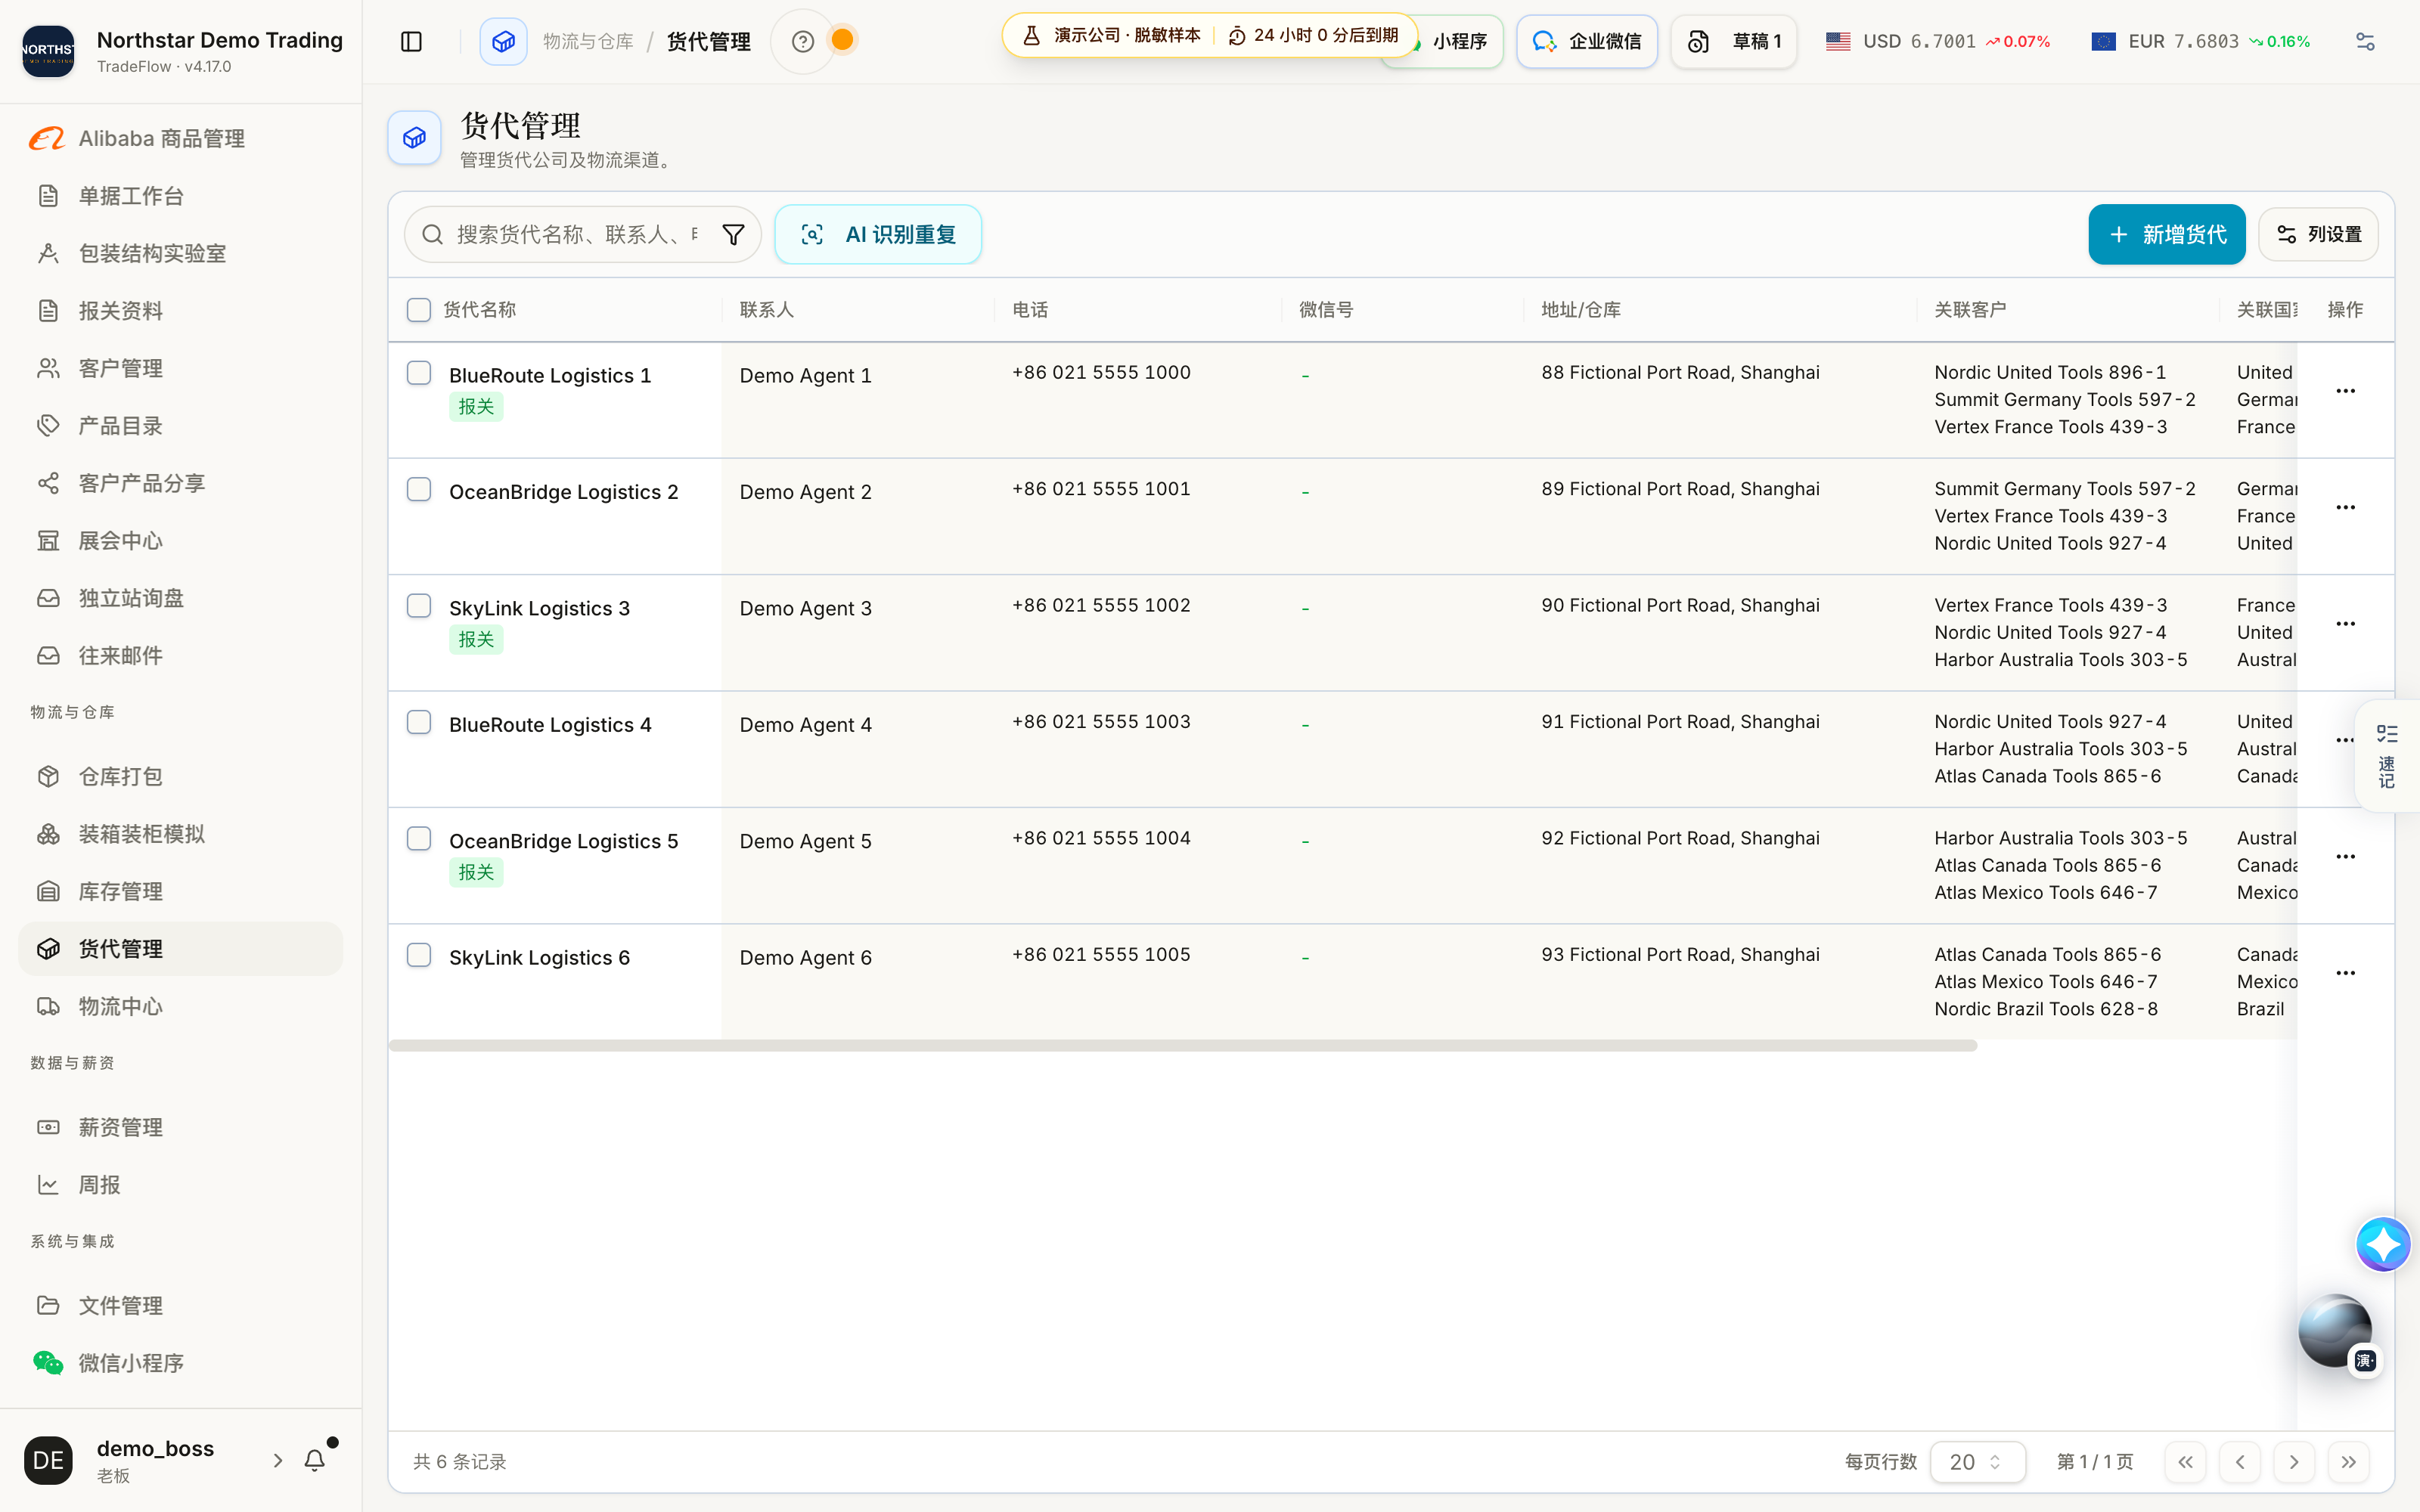Click the orange status dot in header

click(x=842, y=40)
